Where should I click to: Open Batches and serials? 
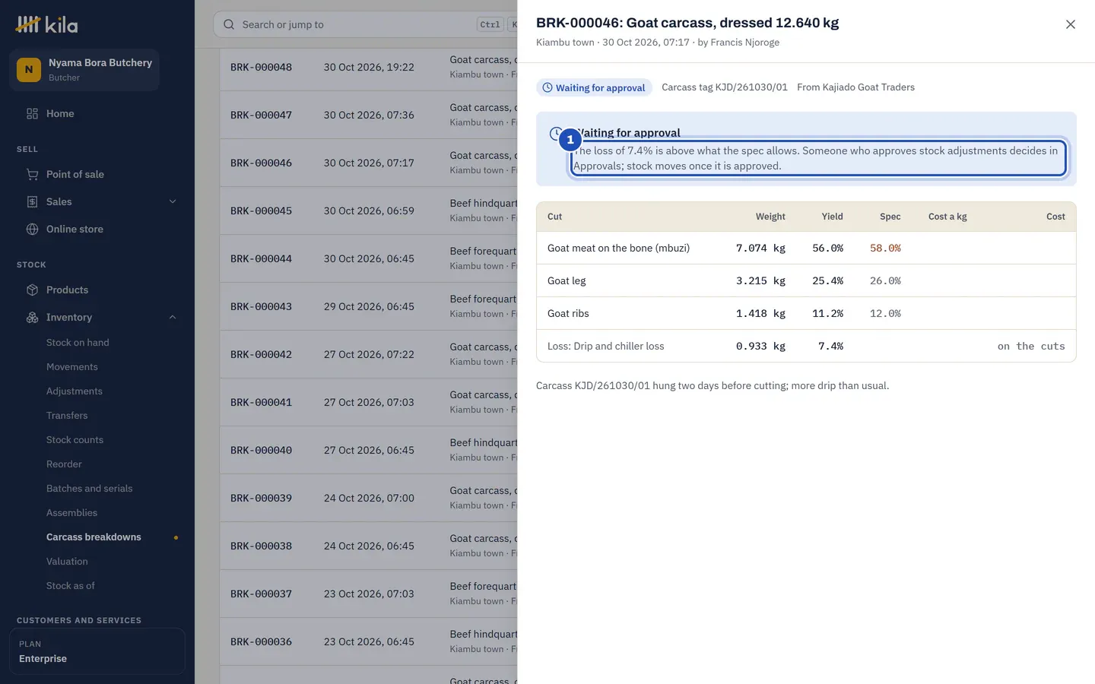coord(90,489)
